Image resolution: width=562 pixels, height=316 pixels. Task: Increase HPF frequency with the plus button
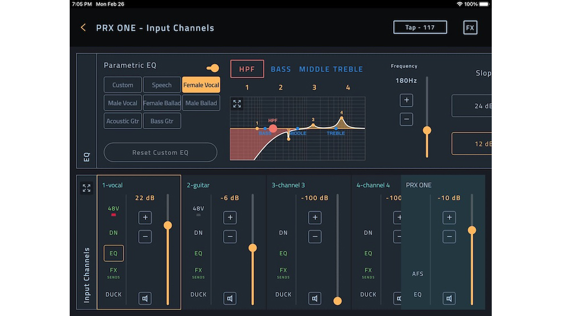click(406, 100)
